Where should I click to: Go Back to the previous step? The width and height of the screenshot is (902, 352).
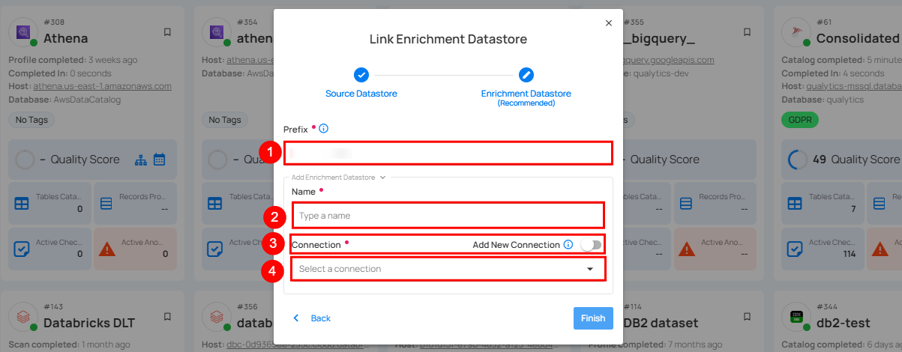(313, 318)
